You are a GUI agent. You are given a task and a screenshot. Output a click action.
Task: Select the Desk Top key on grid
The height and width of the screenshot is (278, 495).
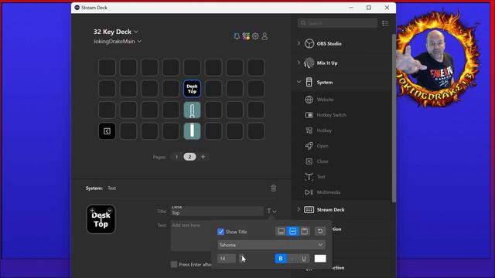click(192, 89)
